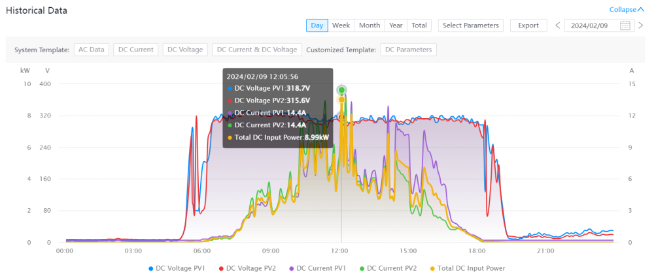The width and height of the screenshot is (654, 278).
Task: Go to next day arrow
Action: tap(641, 25)
